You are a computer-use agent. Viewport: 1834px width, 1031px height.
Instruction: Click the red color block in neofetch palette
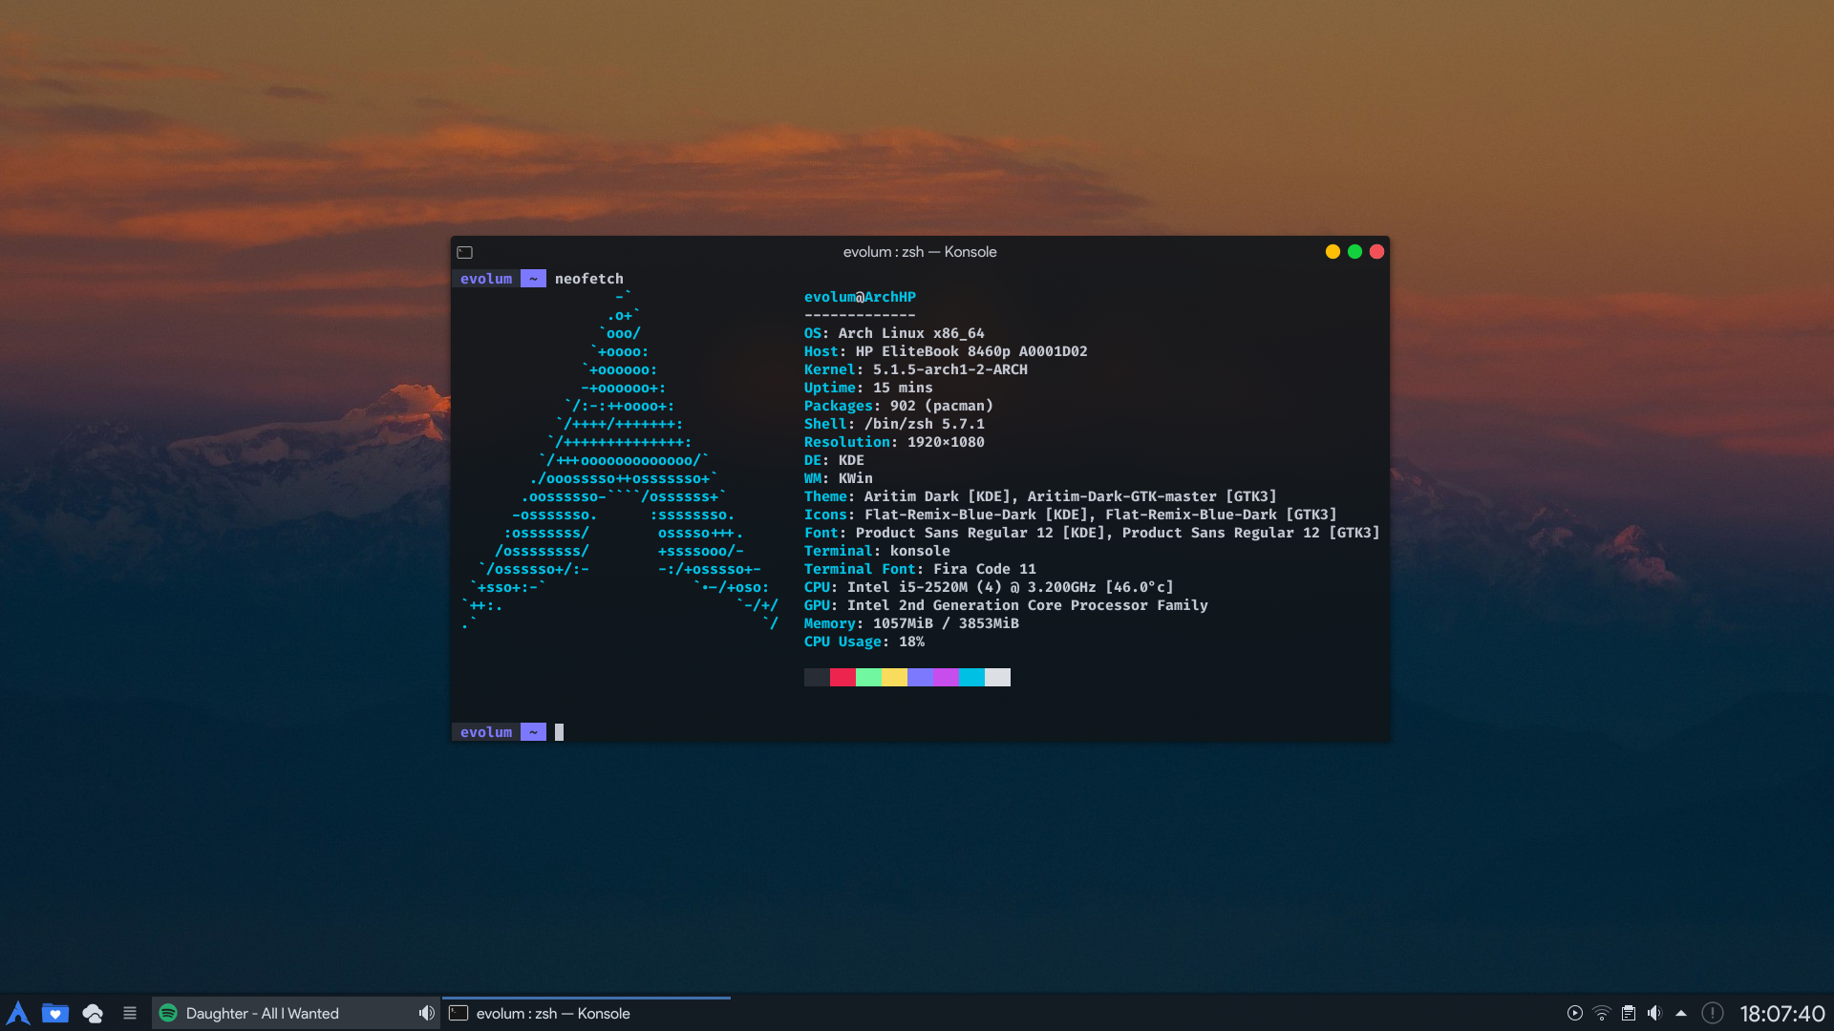(x=842, y=677)
